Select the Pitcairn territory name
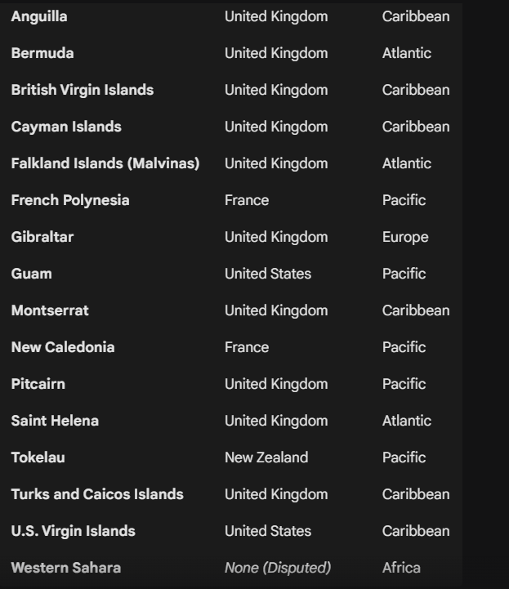Image resolution: width=509 pixels, height=589 pixels. [38, 384]
